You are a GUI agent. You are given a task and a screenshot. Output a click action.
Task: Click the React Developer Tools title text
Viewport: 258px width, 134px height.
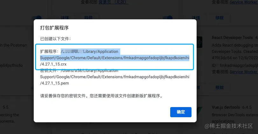tap(232, 38)
